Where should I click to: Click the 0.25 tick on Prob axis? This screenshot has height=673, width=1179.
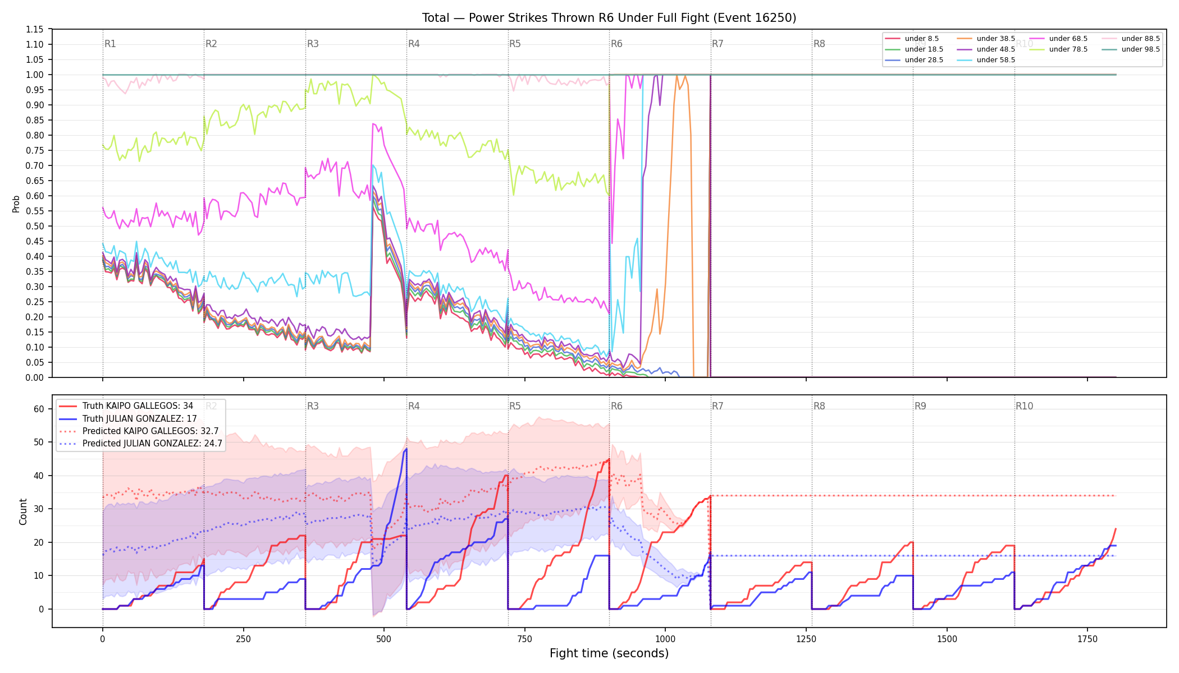(34, 302)
